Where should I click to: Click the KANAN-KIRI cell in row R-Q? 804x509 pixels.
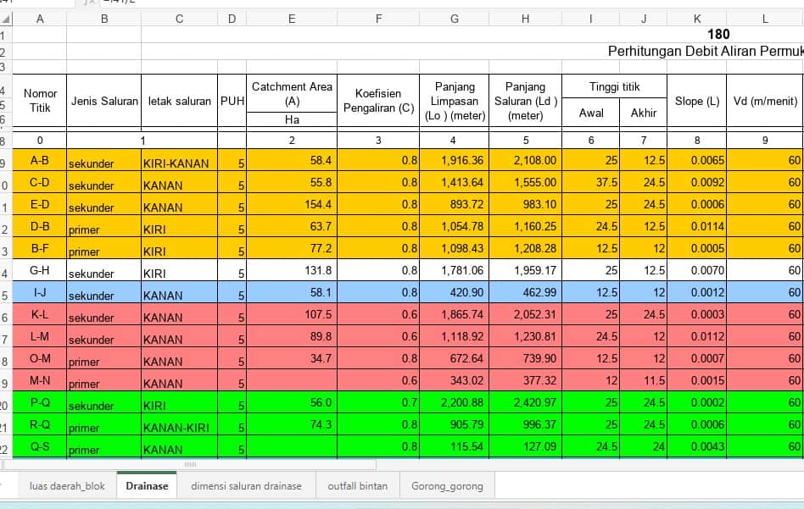click(179, 426)
